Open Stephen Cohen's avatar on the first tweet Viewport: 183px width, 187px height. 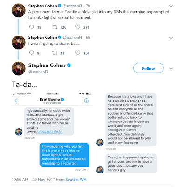[x=19, y=10]
